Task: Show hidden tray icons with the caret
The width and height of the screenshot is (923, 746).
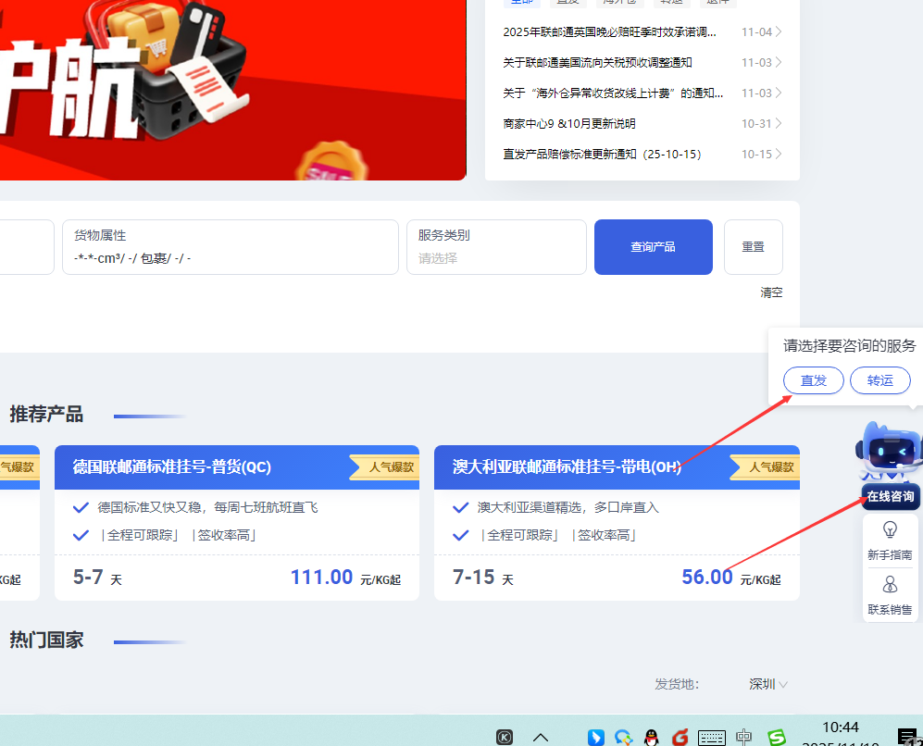Action: pos(541,737)
